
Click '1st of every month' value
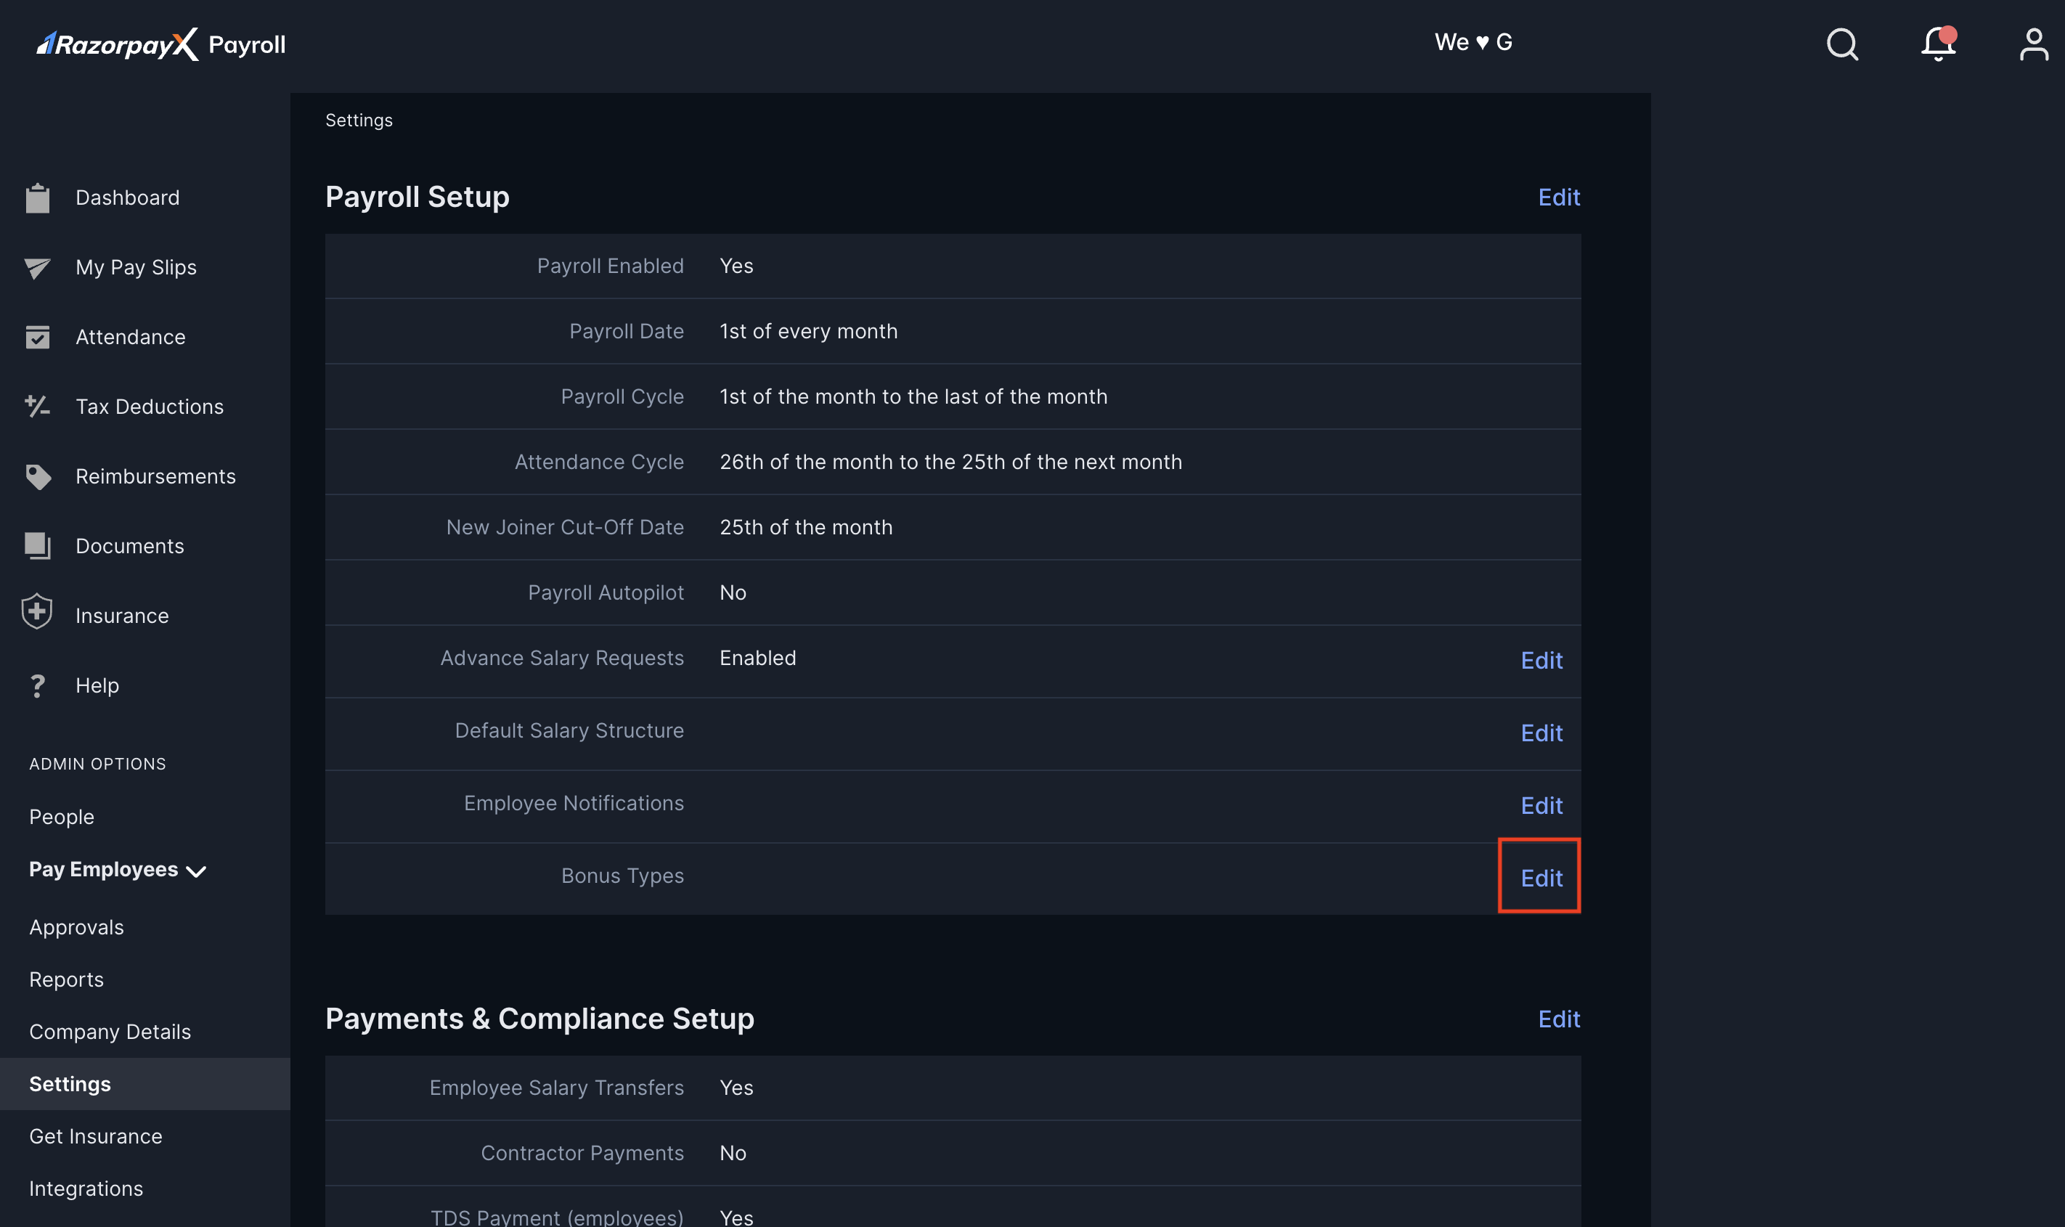808,331
